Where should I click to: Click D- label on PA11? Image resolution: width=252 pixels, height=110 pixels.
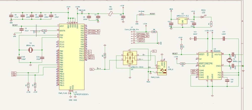90,51
